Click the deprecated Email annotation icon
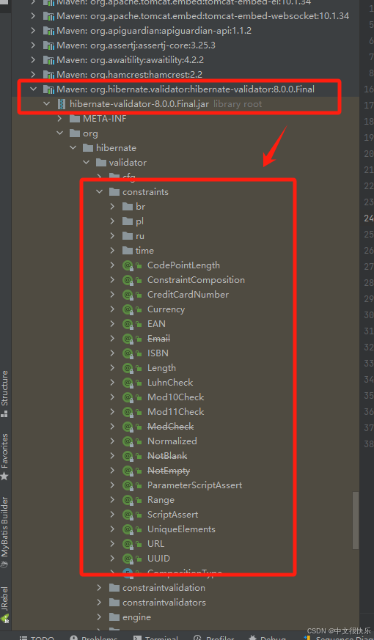Image resolution: width=374 pixels, height=640 pixels. point(128,339)
